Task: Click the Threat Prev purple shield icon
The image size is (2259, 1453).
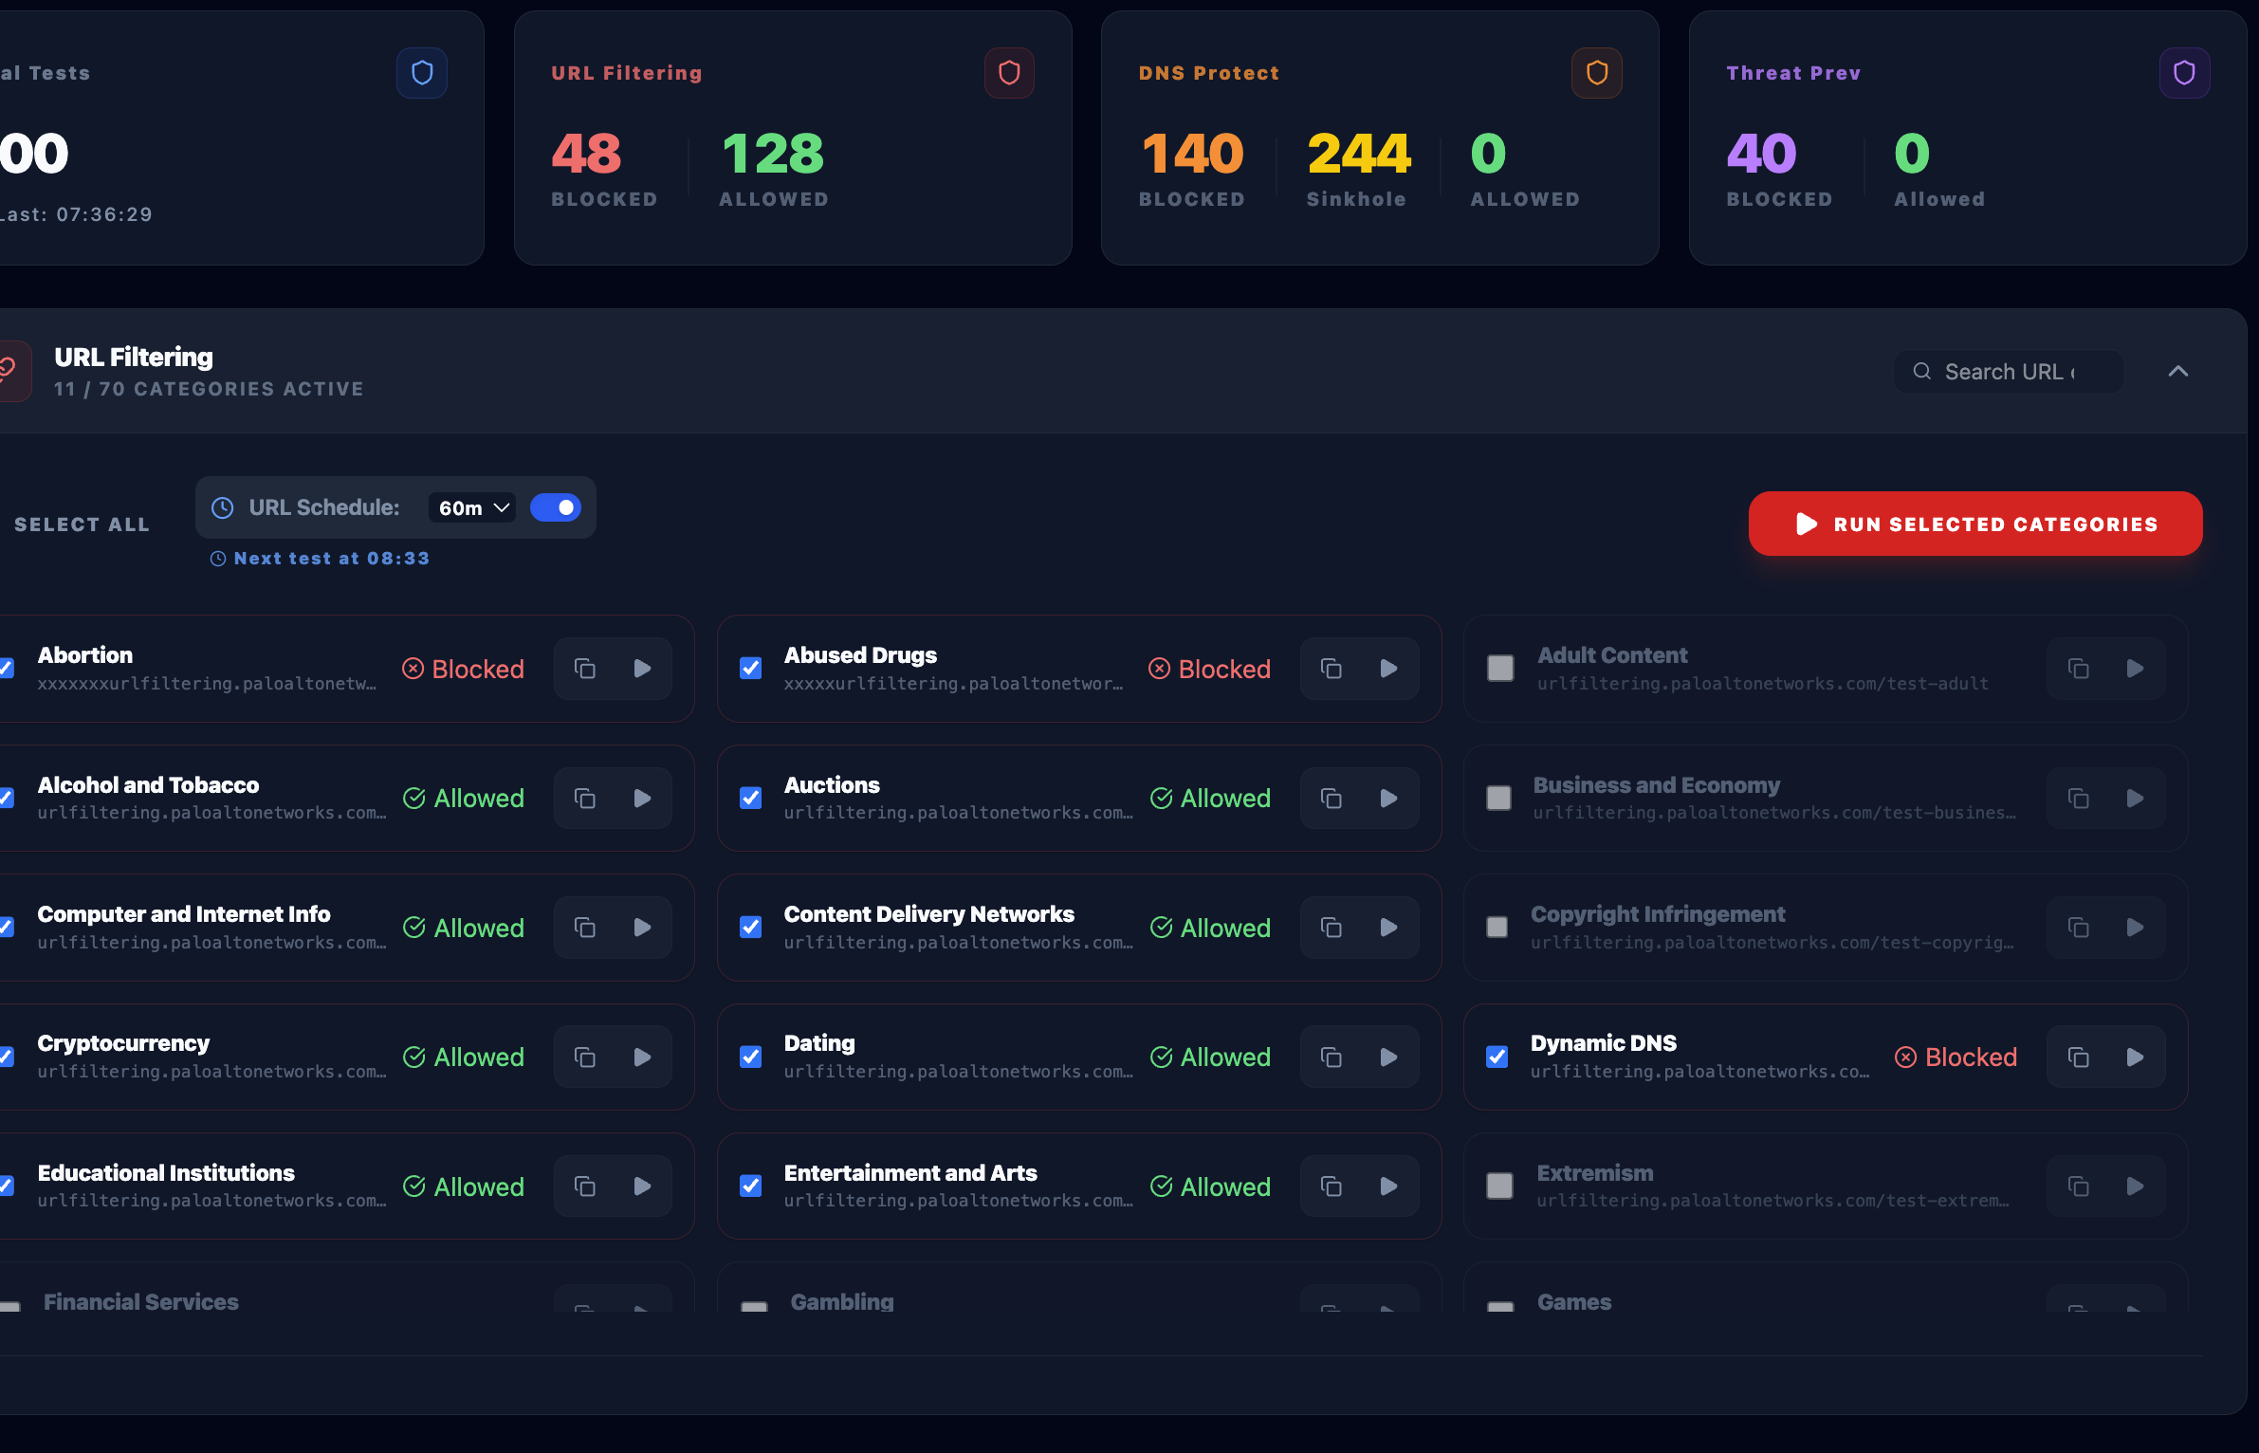Action: coord(2185,73)
